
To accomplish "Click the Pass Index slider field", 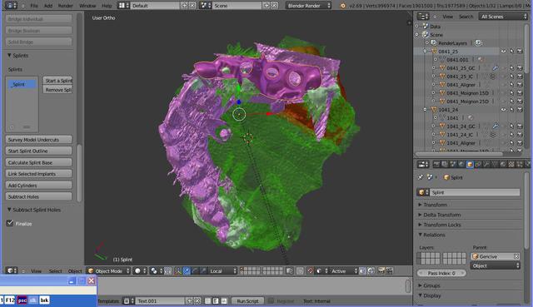I will pyautogui.click(x=441, y=273).
